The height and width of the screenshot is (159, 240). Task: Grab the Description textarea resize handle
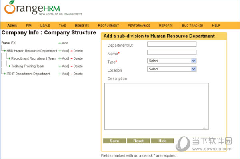click(x=205, y=127)
